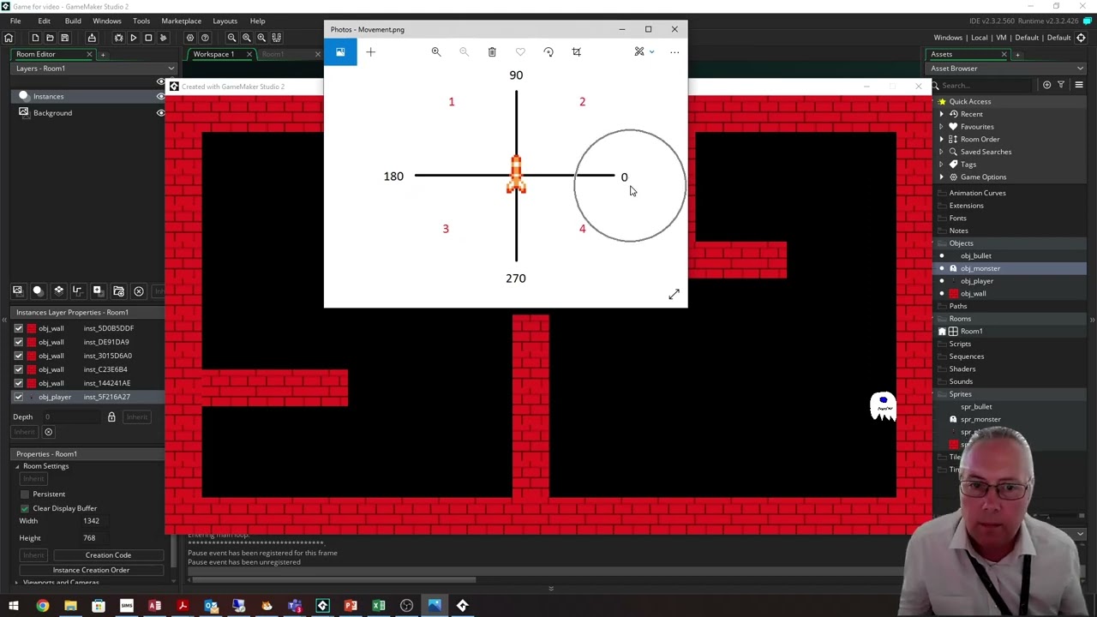Save the project with the floppy disk icon
The width and height of the screenshot is (1097, 617).
click(x=64, y=38)
